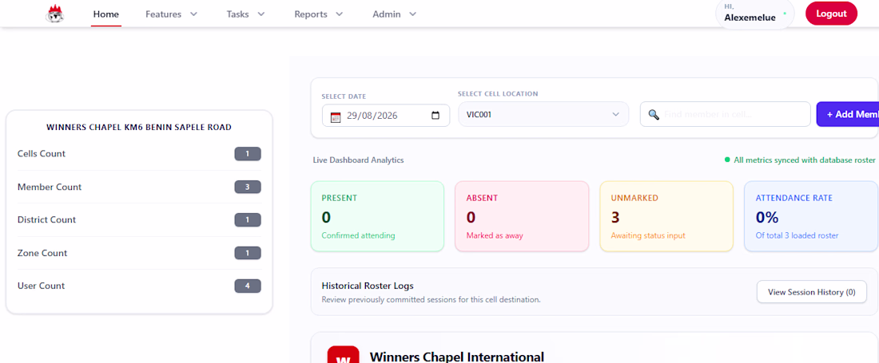The image size is (879, 363).
Task: Click the Awaiting status input text
Action: click(648, 235)
